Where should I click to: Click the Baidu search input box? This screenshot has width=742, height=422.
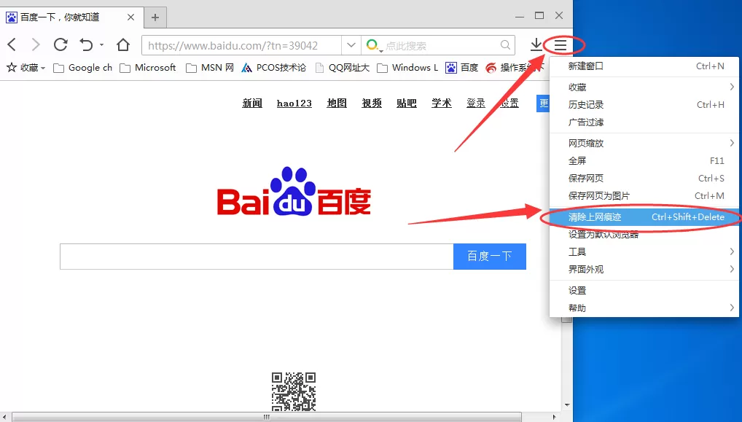click(x=257, y=257)
